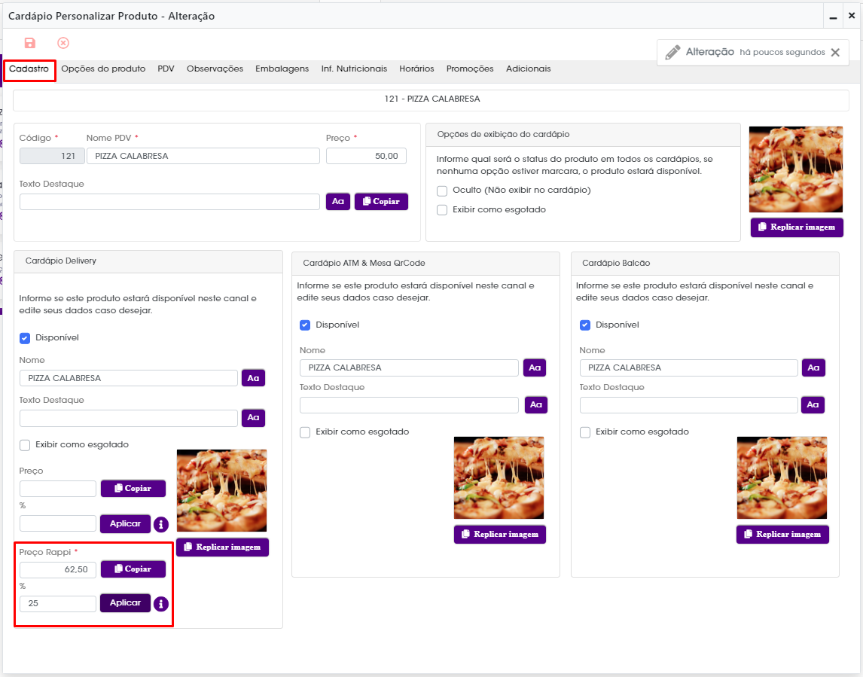Image resolution: width=863 pixels, height=677 pixels.
Task: Click Nome field in ATM & Mesa QrCode
Action: point(409,367)
